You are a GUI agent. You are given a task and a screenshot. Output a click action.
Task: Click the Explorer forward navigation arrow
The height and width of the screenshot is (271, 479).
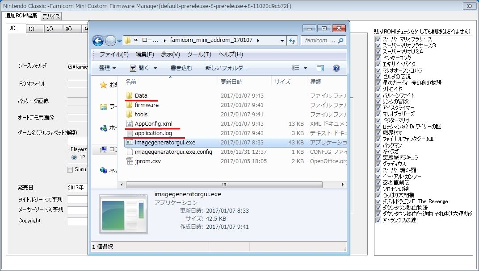110,40
